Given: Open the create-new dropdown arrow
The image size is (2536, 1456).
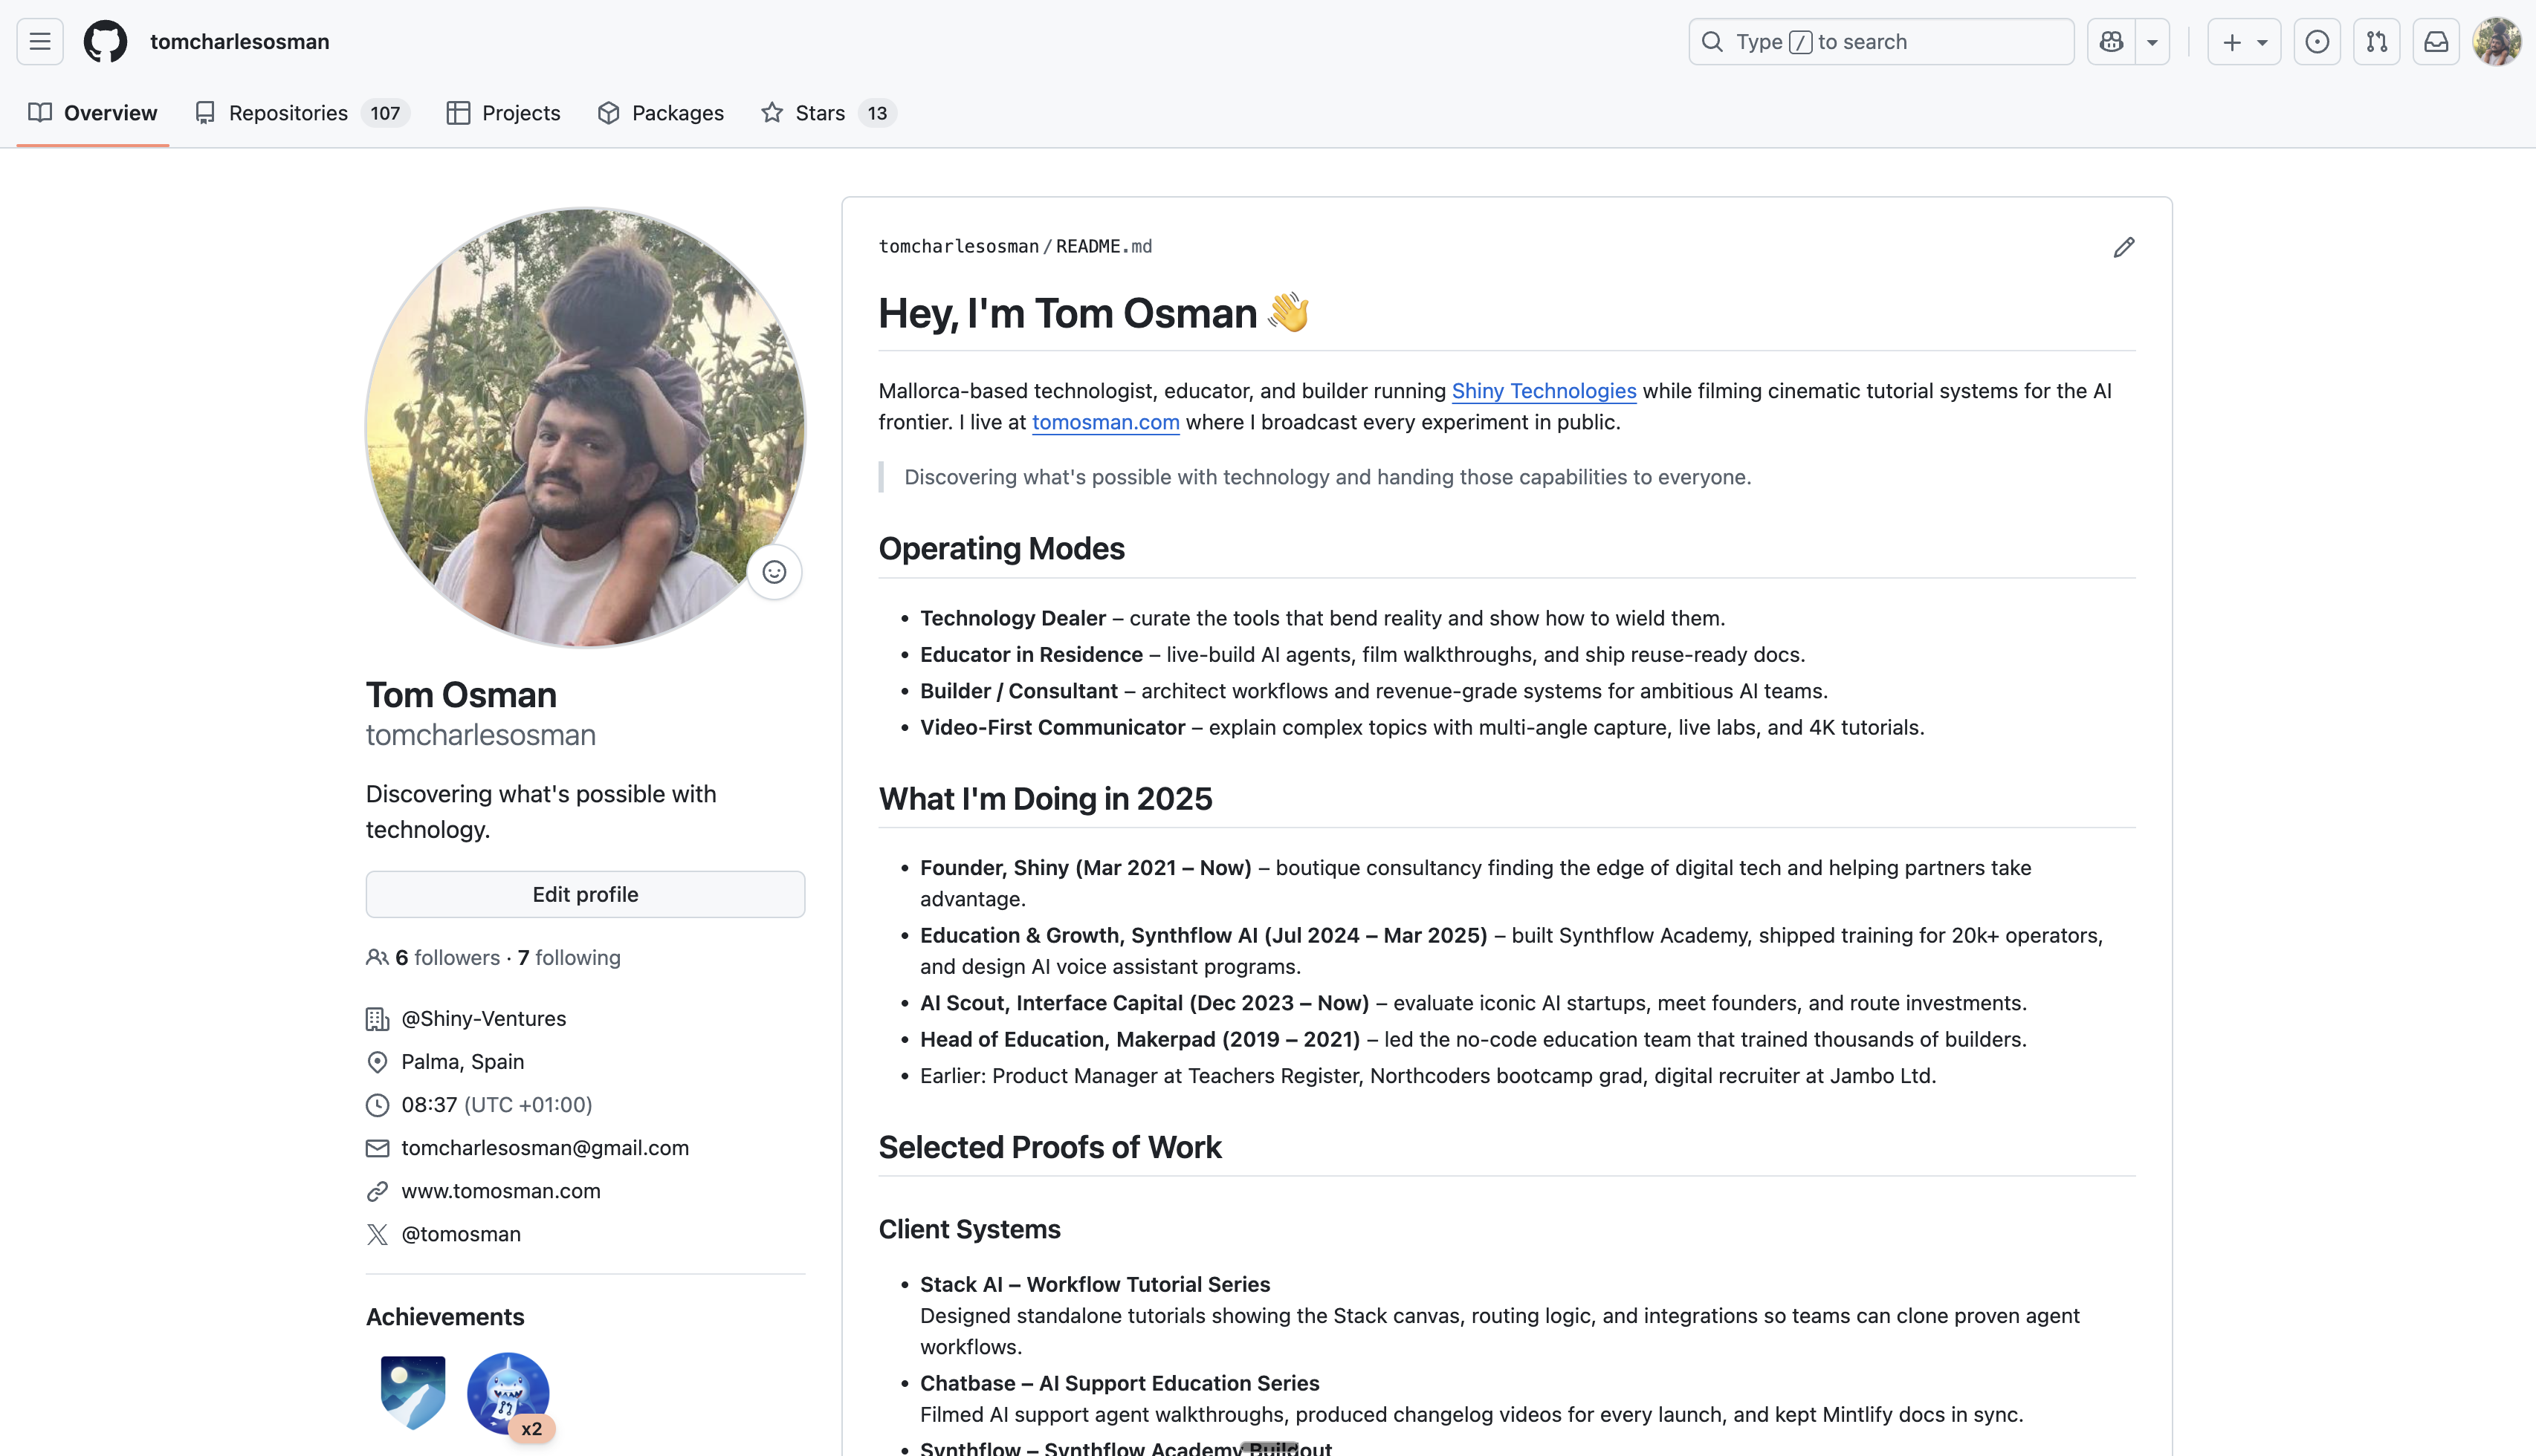Looking at the screenshot, I should point(2263,41).
